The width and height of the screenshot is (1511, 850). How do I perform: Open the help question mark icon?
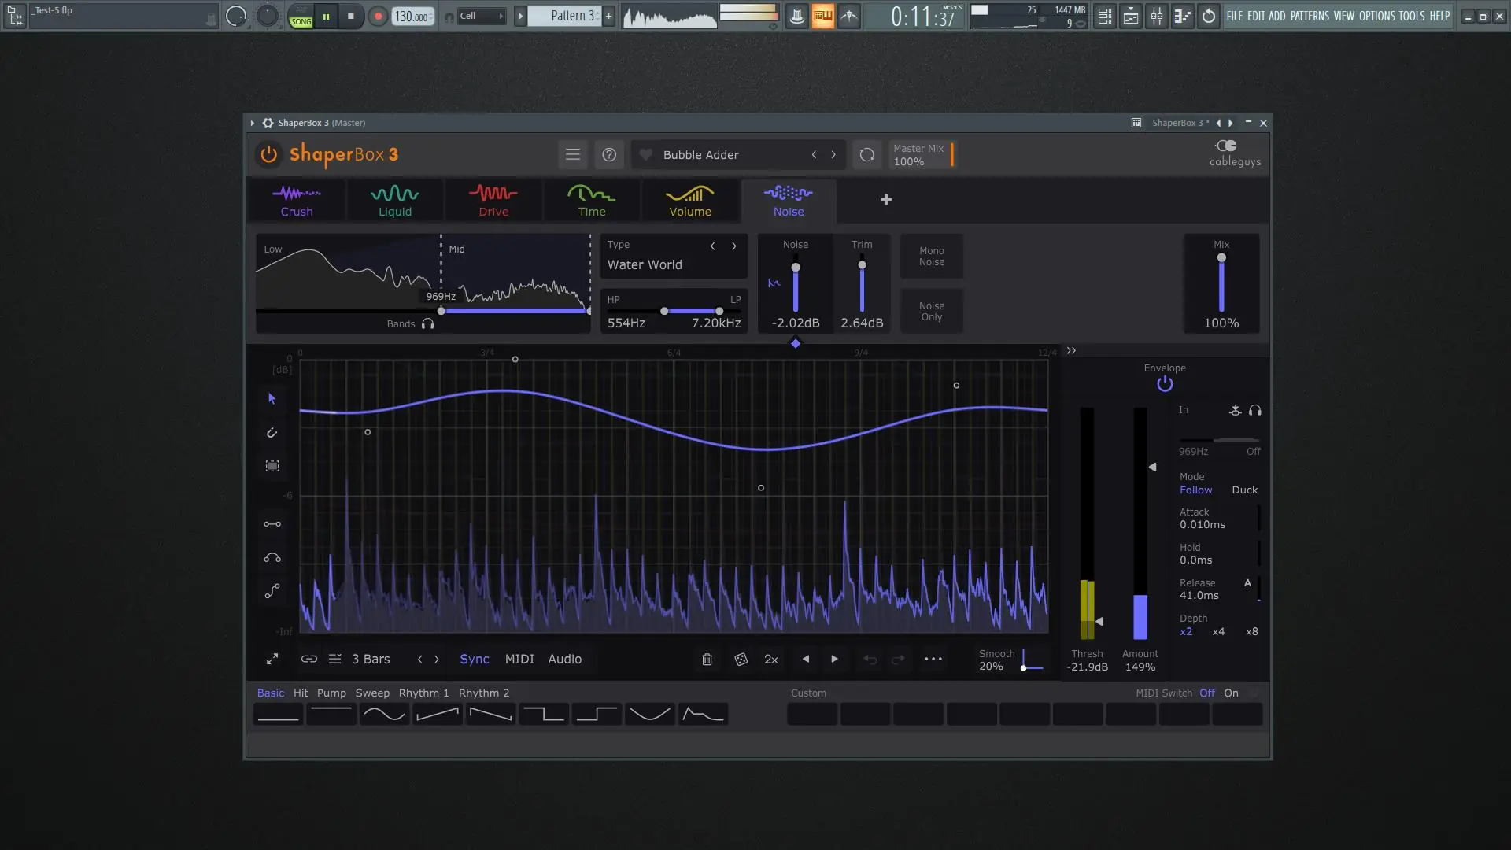coord(609,155)
